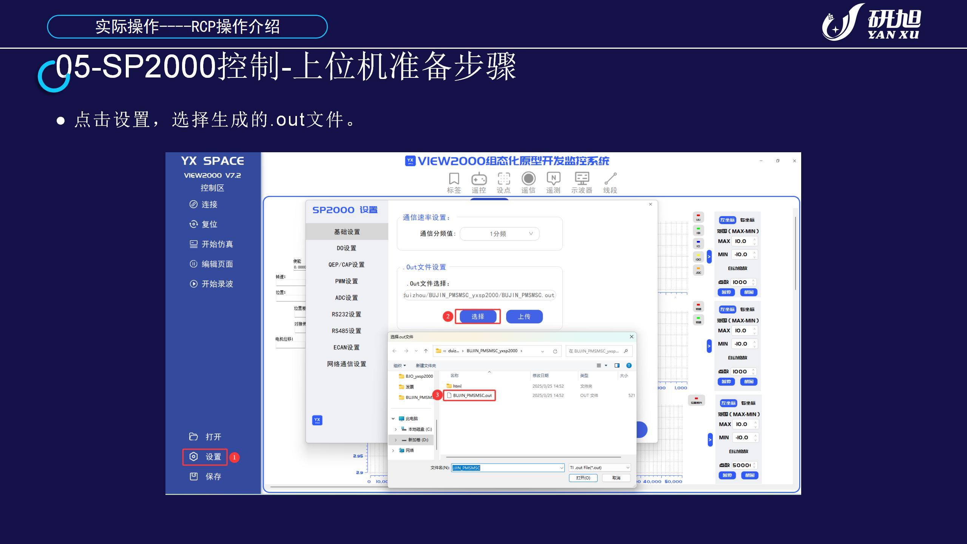Switch to the QEP/CAP设置 tab
This screenshot has height=544, width=967.
[347, 265]
